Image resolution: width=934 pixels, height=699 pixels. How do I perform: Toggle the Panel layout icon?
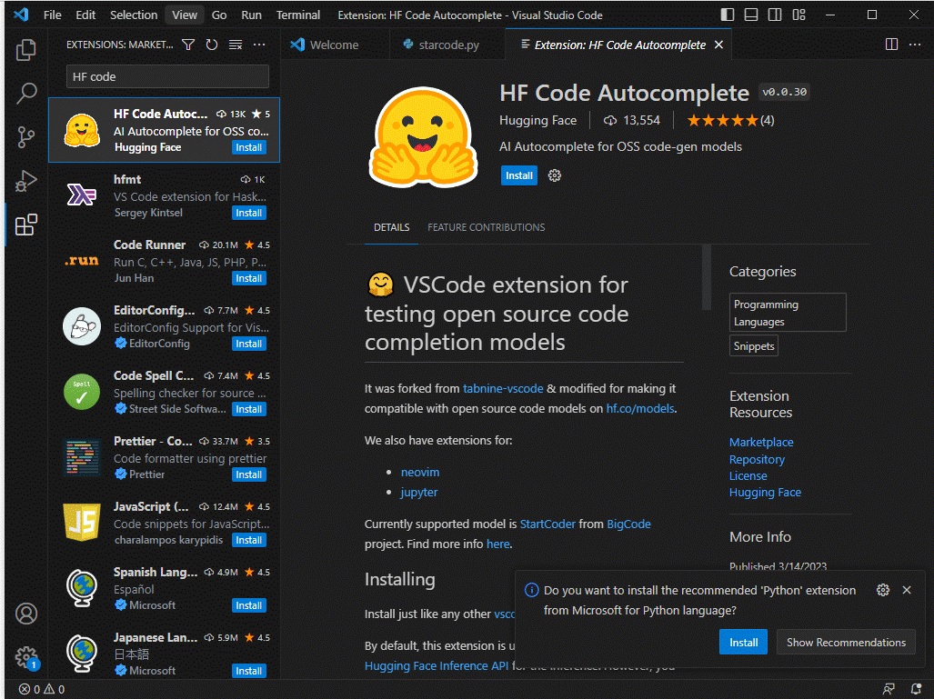(751, 15)
